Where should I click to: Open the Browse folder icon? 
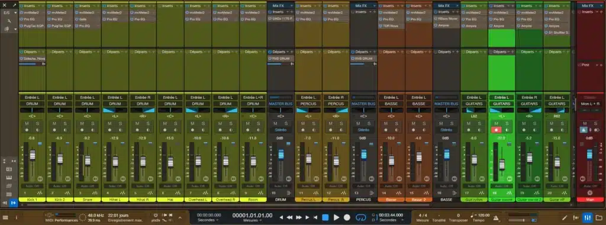pos(599,218)
